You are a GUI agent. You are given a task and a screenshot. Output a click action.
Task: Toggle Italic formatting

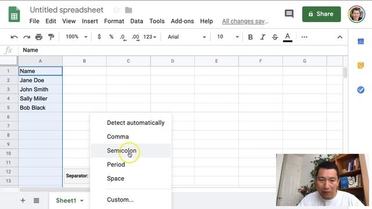point(263,37)
